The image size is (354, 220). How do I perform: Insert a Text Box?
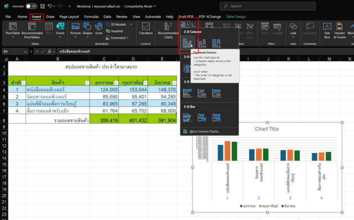(x=327, y=30)
